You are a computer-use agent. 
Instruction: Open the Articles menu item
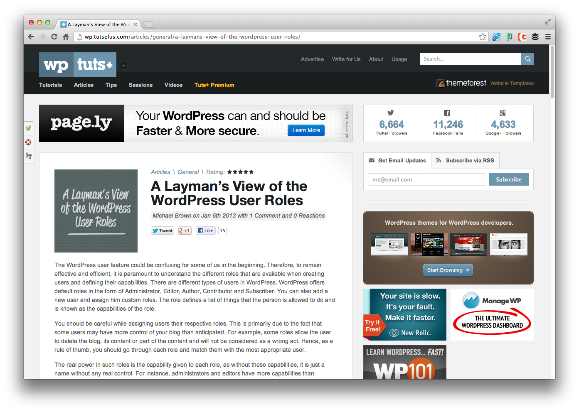click(x=84, y=85)
